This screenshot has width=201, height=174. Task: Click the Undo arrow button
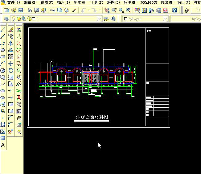pos(84,10)
